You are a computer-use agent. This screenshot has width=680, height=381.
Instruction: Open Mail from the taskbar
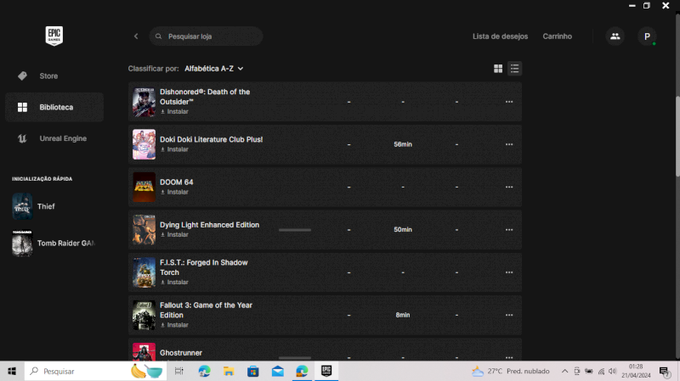tap(278, 371)
